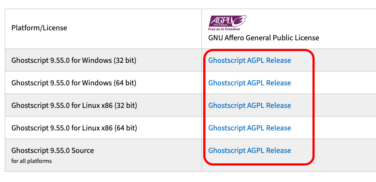The image size is (376, 182).
Task: Click 'GNU Affero General Public License' heading
Action: (x=264, y=38)
